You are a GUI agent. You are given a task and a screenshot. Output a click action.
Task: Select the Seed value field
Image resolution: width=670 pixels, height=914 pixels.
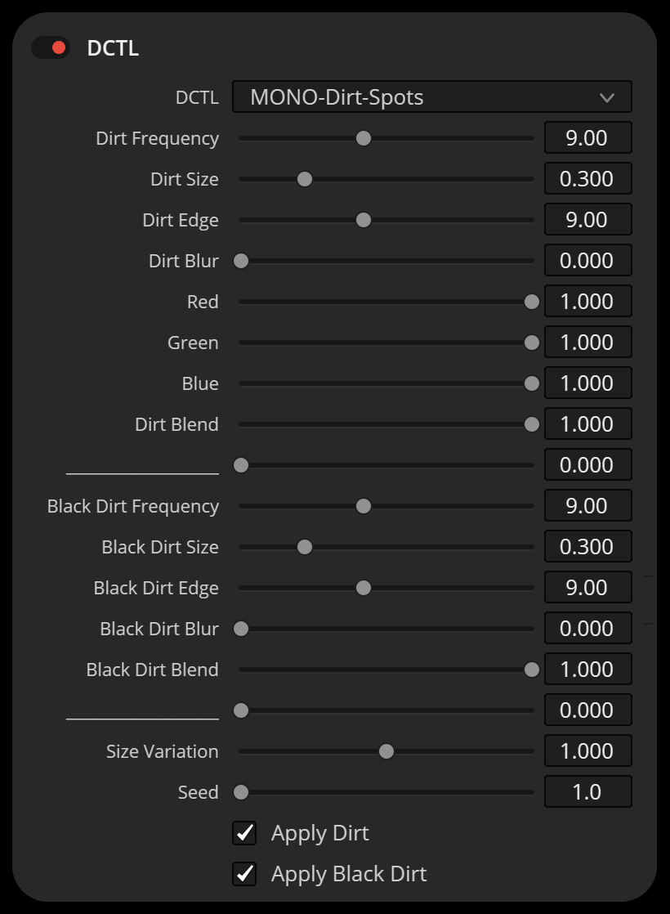pyautogui.click(x=587, y=792)
